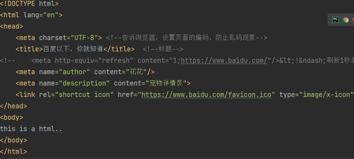Click the text "this is a html.."

31,128
